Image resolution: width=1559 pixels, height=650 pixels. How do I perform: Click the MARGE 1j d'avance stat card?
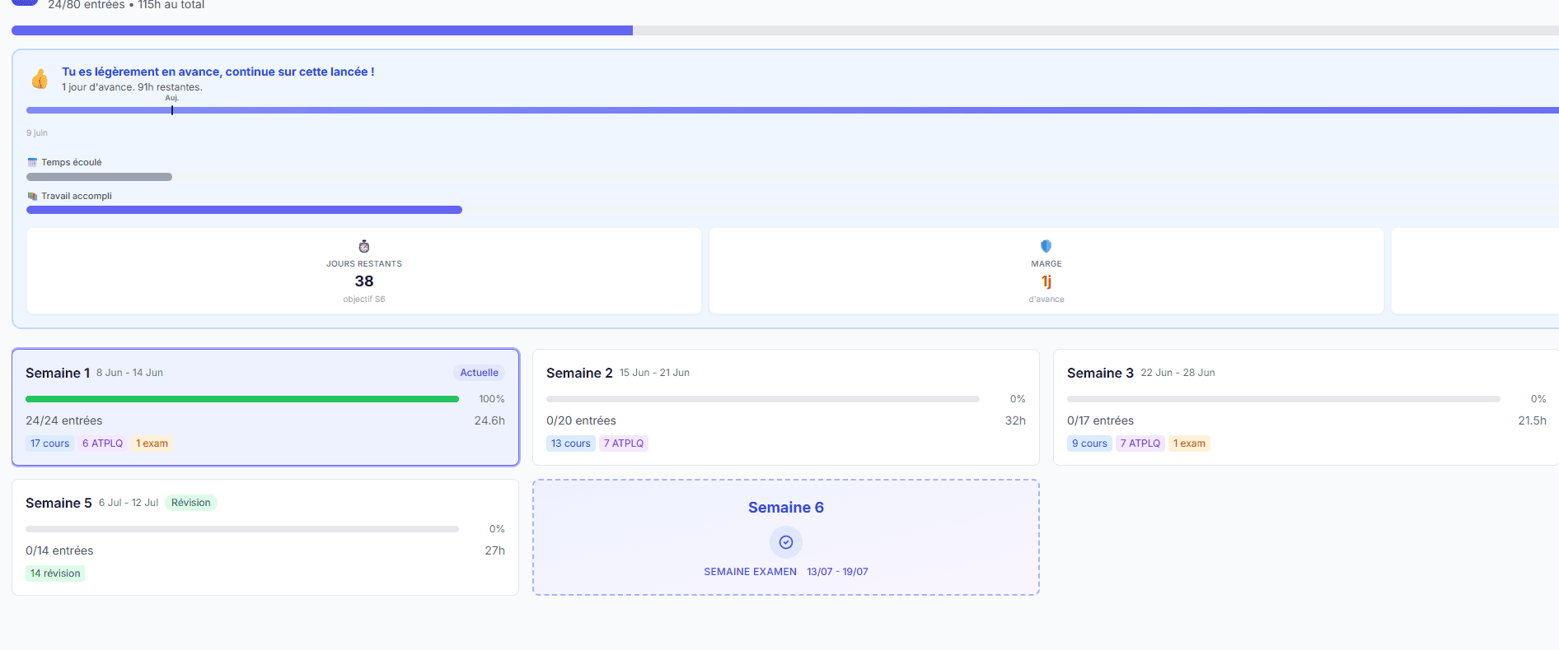pyautogui.click(x=1046, y=271)
